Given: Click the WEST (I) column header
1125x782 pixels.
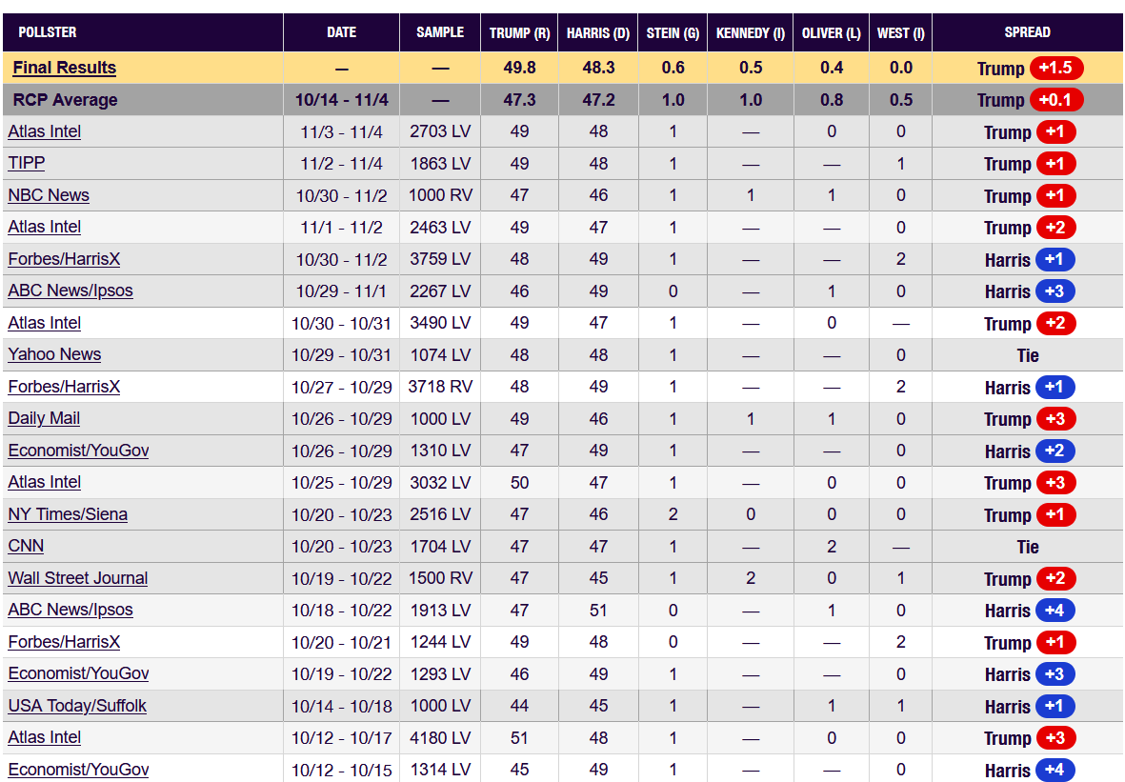Looking at the screenshot, I should click(900, 33).
